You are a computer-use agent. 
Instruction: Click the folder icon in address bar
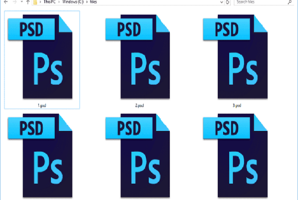[35, 2]
